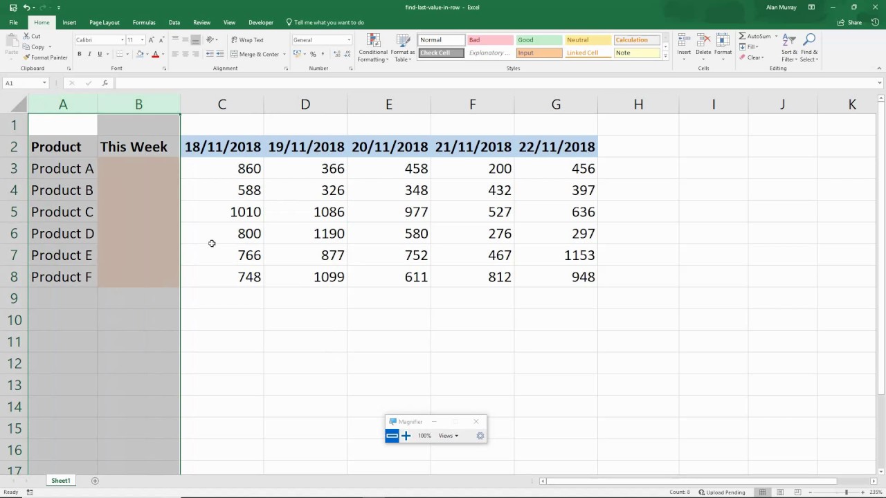Enable Wrap Text
The width and height of the screenshot is (886, 498).
(247, 39)
